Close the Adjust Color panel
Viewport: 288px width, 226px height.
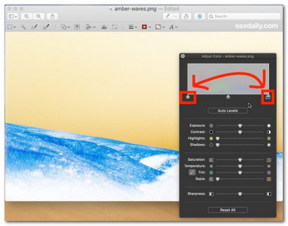[183, 56]
